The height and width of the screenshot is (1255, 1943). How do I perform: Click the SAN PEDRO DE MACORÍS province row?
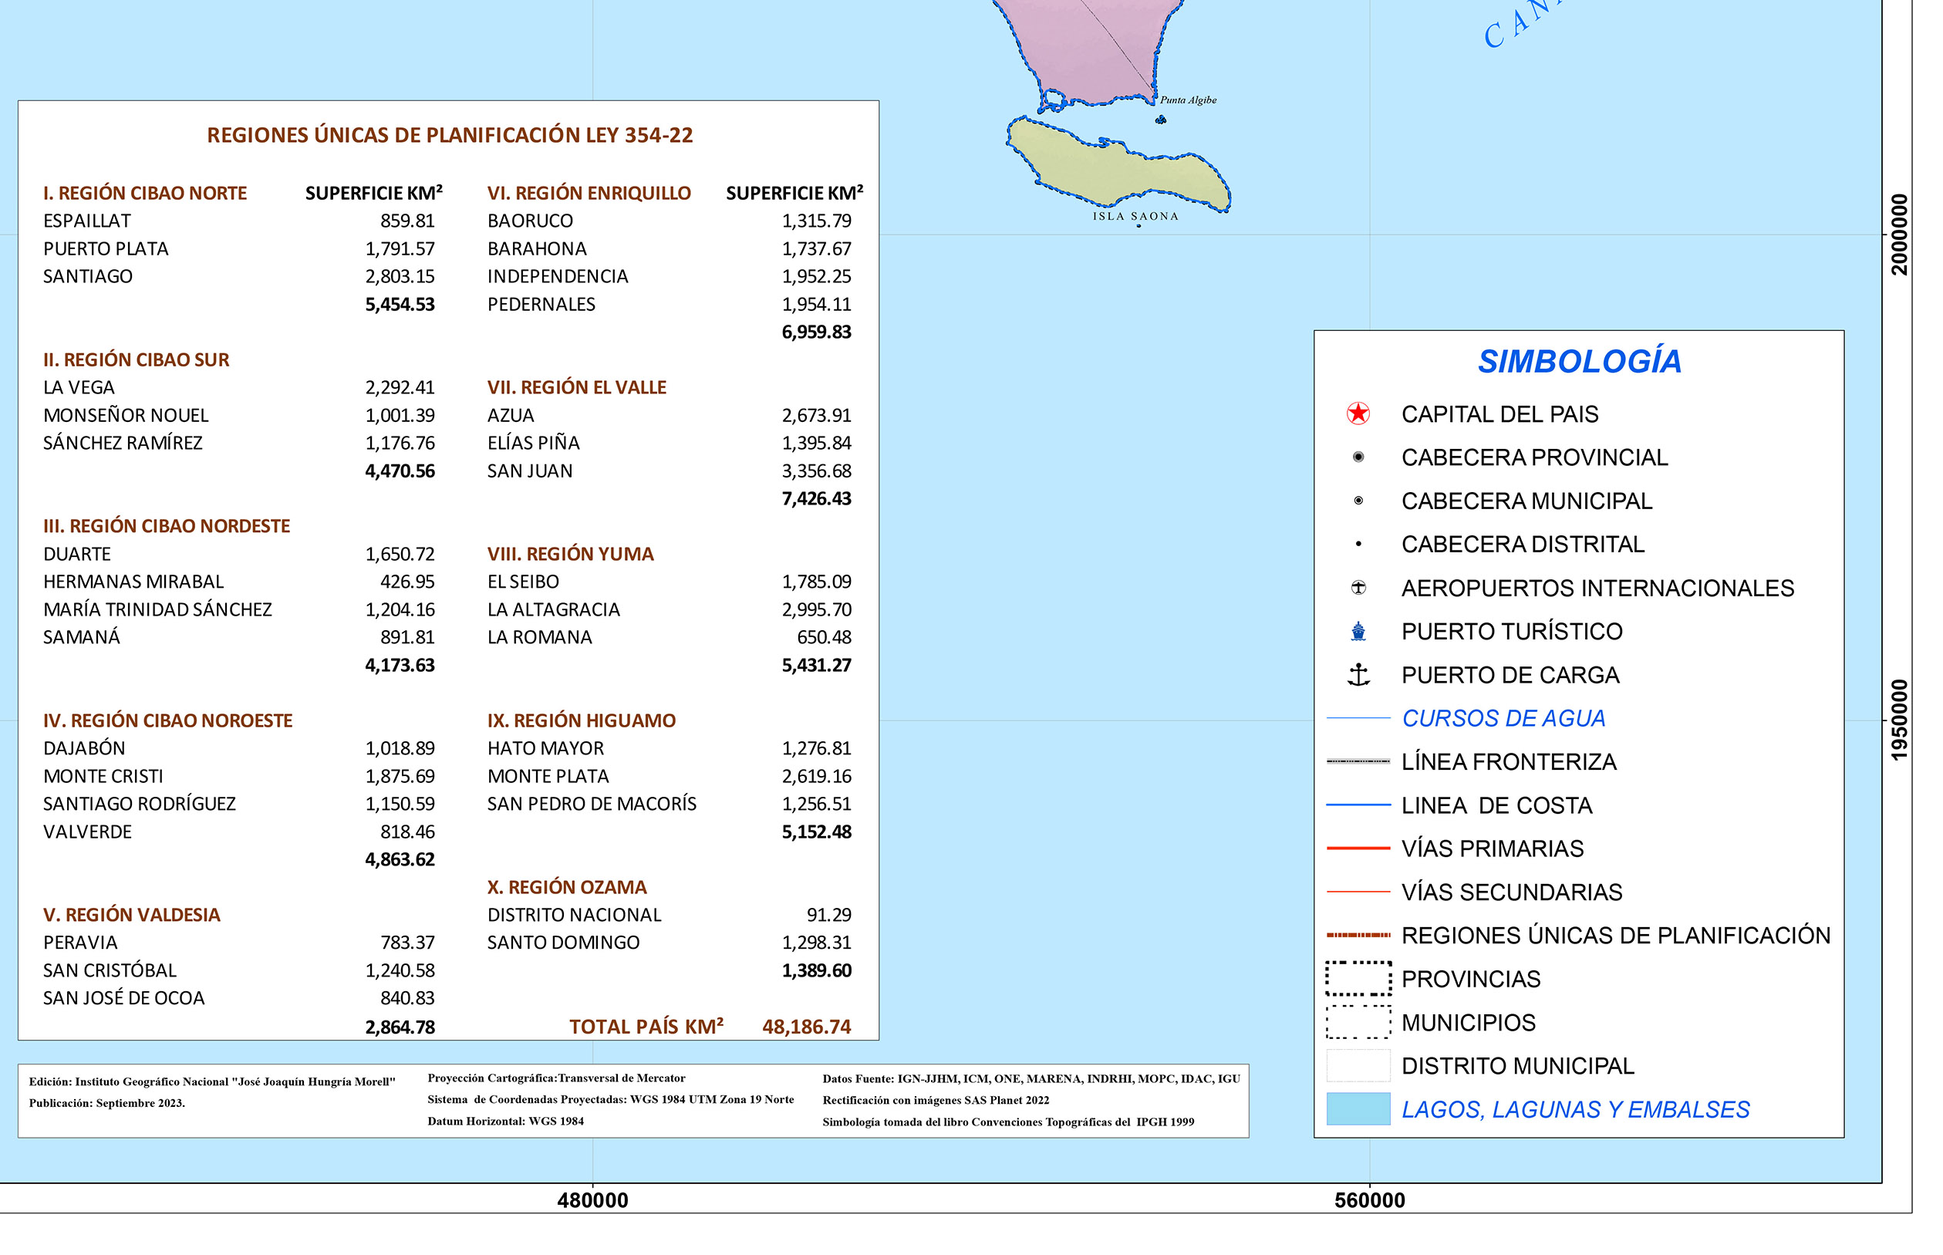669,805
